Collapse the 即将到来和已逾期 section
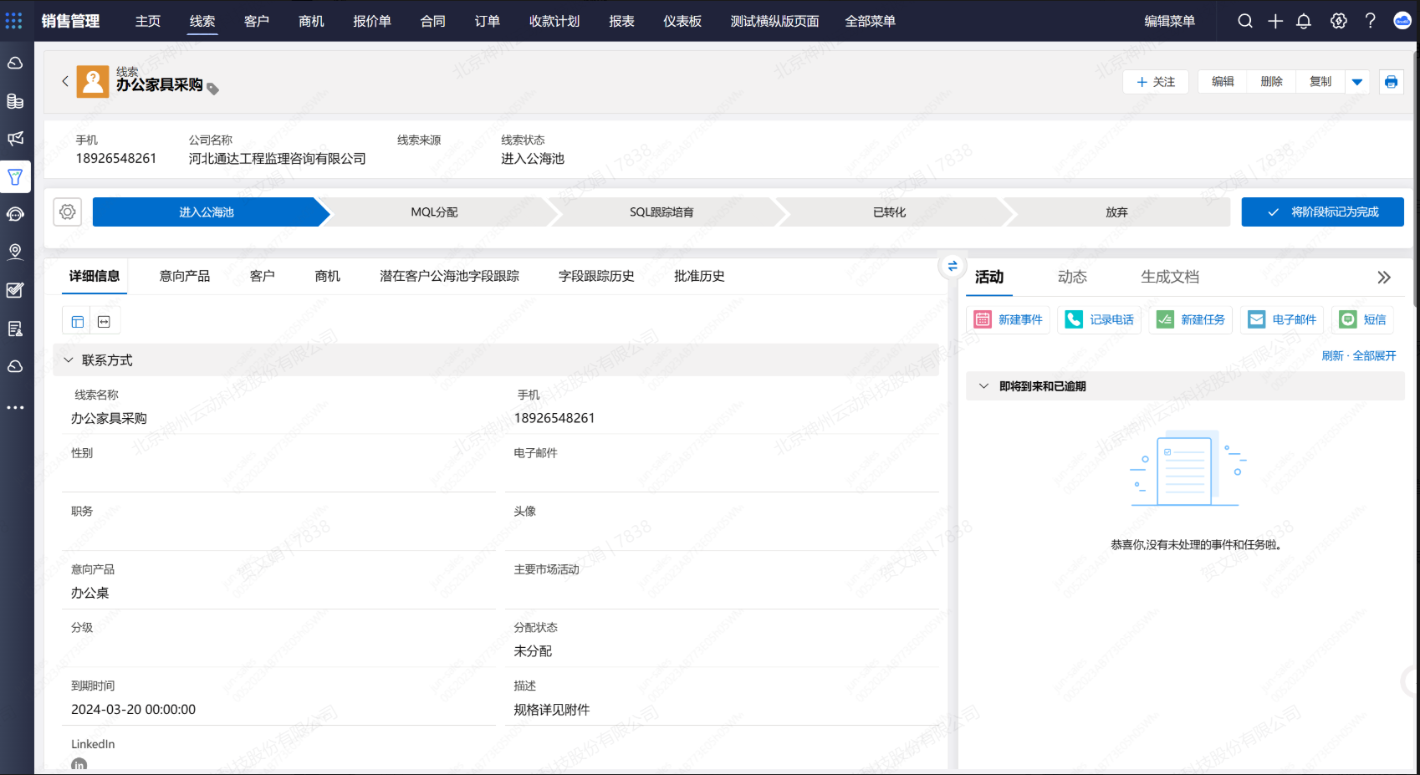Screen dimensions: 1420x775 [984, 386]
